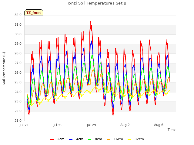Image resolution: width=194 pixels, height=145 pixels.
Task: Click the 28.0 y-axis value
Action: (x=18, y=53)
